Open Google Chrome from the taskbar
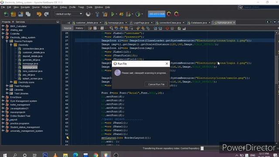The height and width of the screenshot is (157, 279). click(96, 155)
